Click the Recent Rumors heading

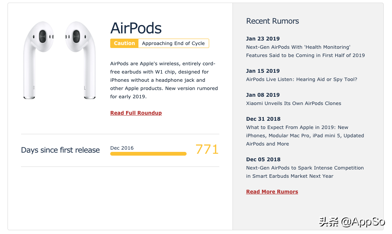(x=272, y=21)
